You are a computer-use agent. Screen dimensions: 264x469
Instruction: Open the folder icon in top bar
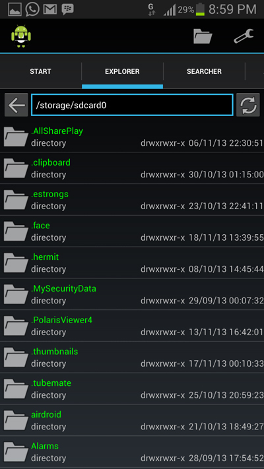click(x=203, y=36)
